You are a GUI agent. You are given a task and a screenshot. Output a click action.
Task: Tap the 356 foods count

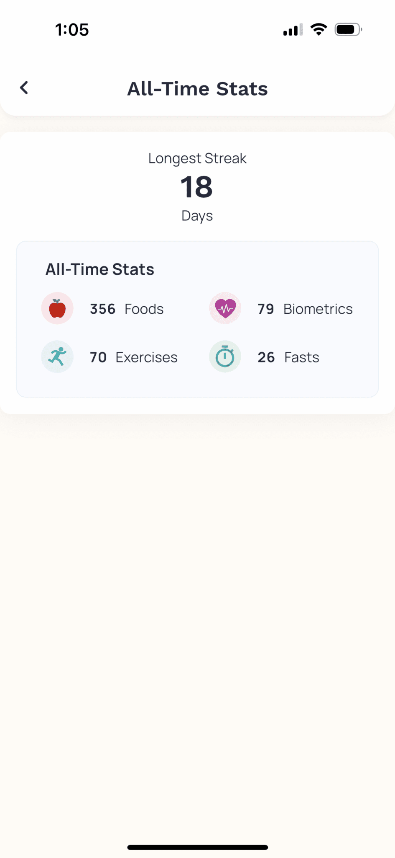(102, 309)
